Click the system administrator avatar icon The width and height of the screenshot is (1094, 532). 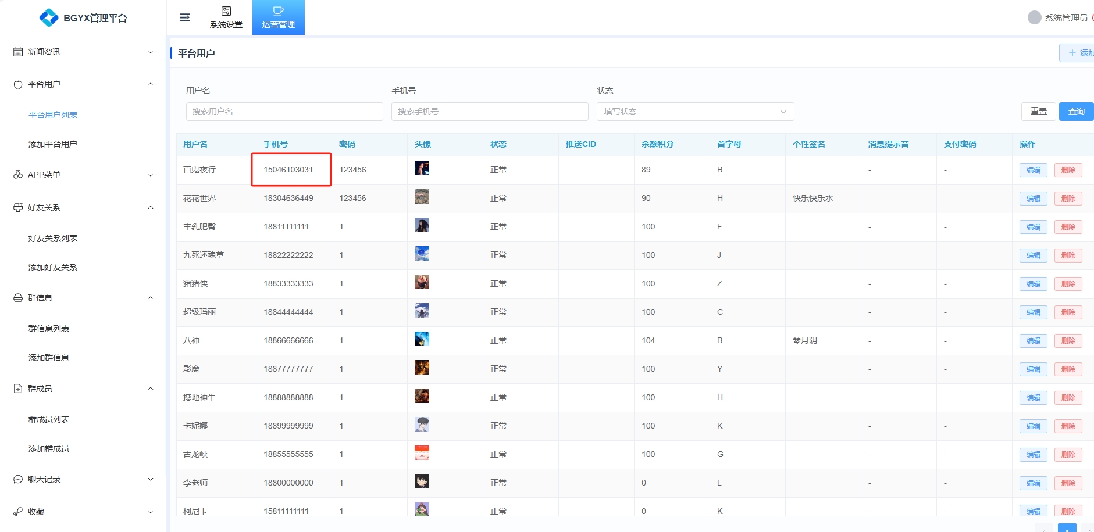(x=1034, y=17)
